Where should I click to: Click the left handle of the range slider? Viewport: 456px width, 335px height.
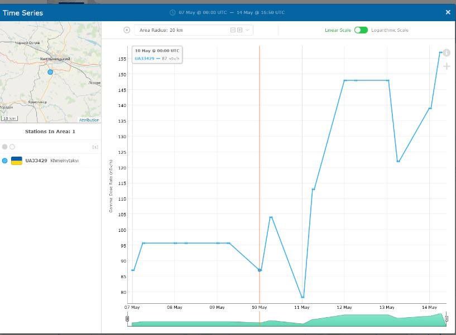click(127, 319)
